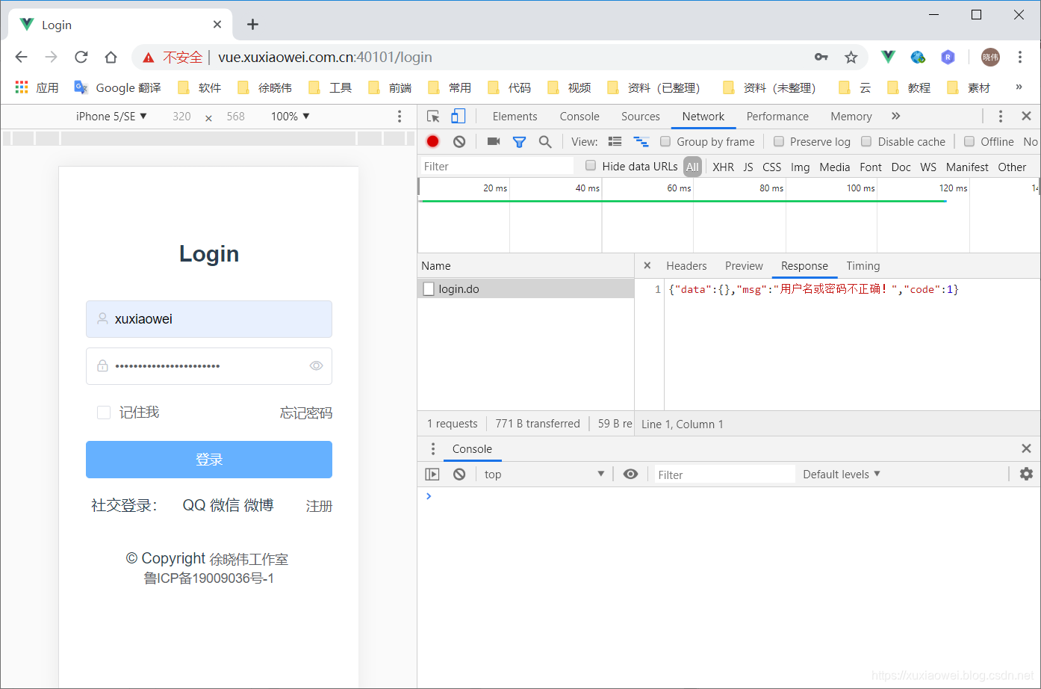Toggle password visibility with the eye icon

click(x=316, y=365)
